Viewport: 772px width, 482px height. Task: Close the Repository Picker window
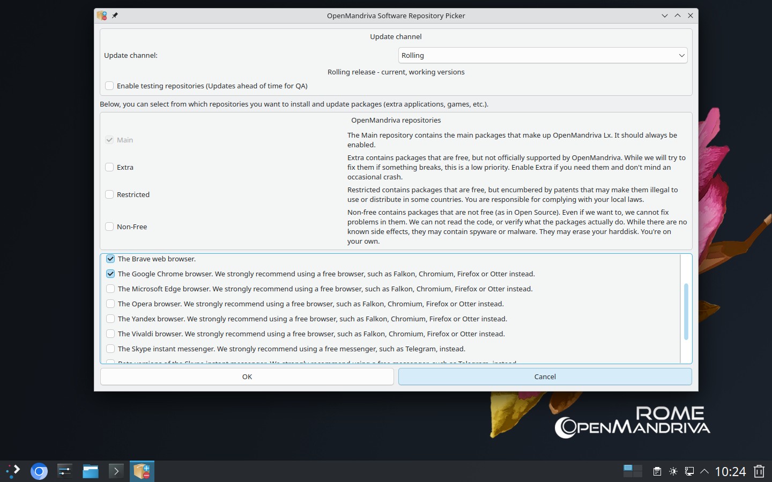click(691, 16)
